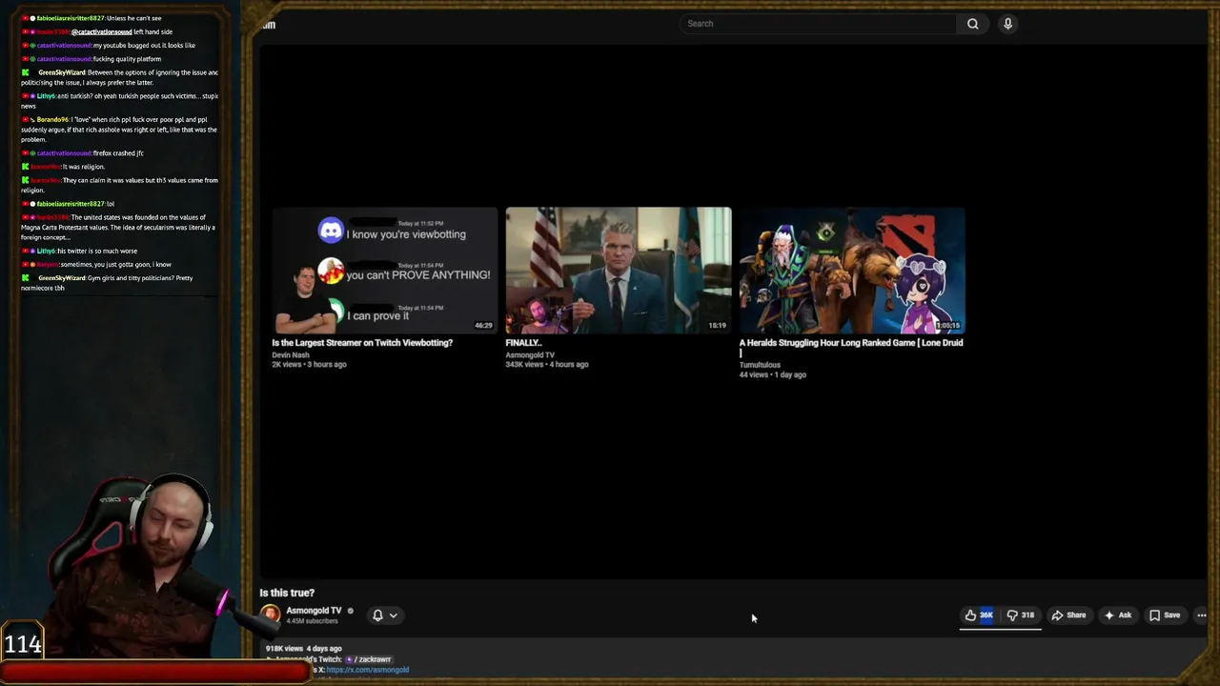The image size is (1220, 686).
Task: Click the '@catactivationsound' mention in chat
Action: pyautogui.click(x=102, y=32)
